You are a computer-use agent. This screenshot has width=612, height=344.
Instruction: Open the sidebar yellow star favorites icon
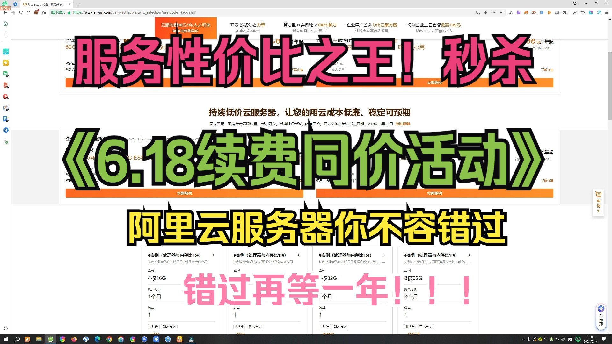point(6,63)
